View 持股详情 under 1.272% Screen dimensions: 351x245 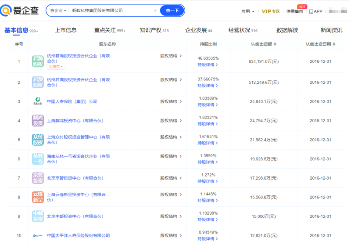208,181
